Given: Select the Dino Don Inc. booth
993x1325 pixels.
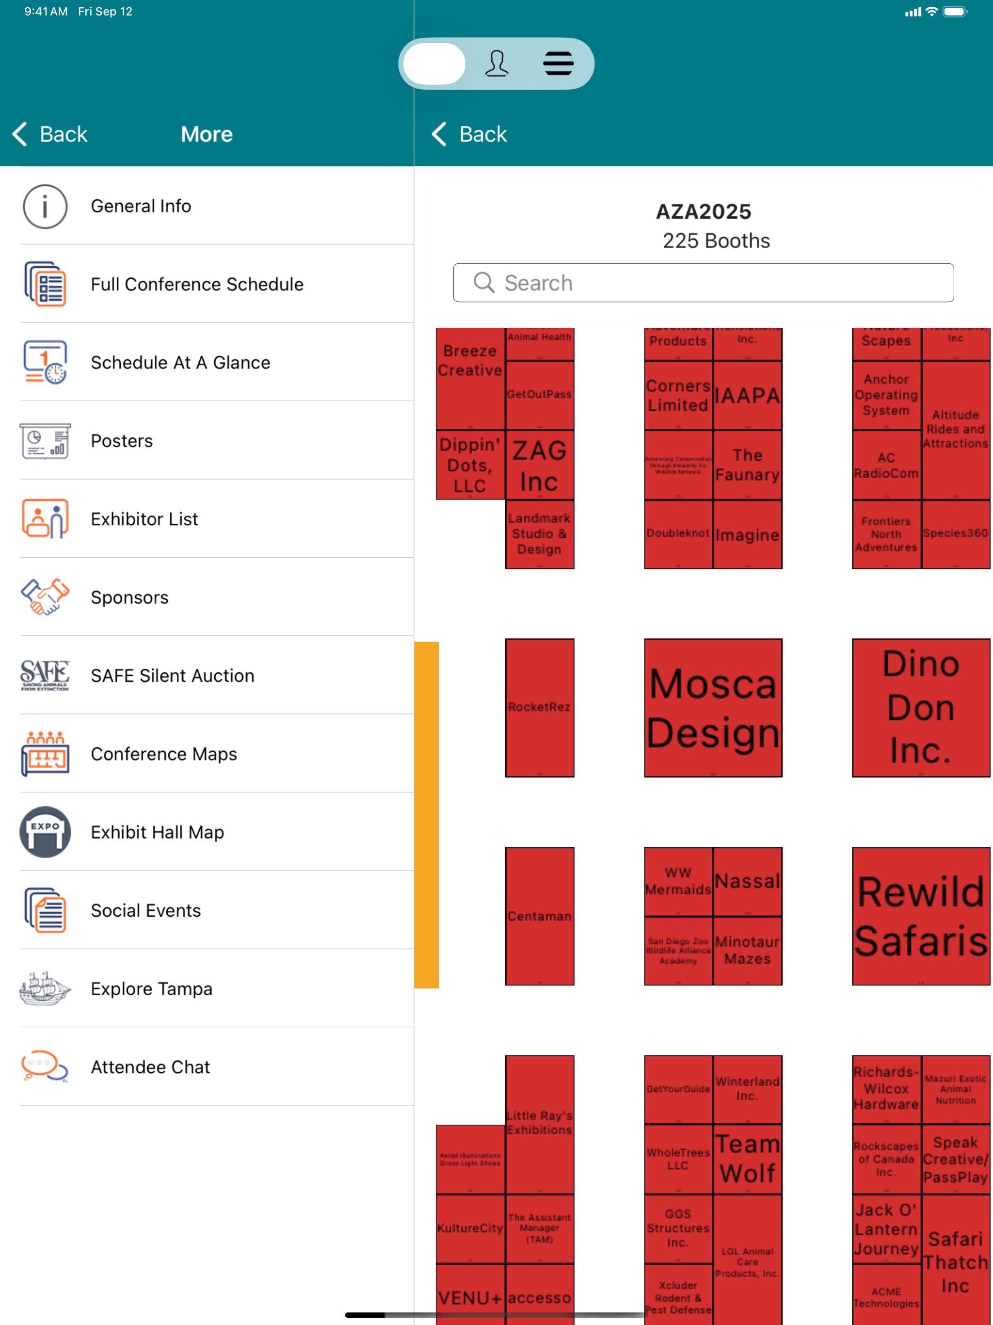Looking at the screenshot, I should tap(921, 708).
